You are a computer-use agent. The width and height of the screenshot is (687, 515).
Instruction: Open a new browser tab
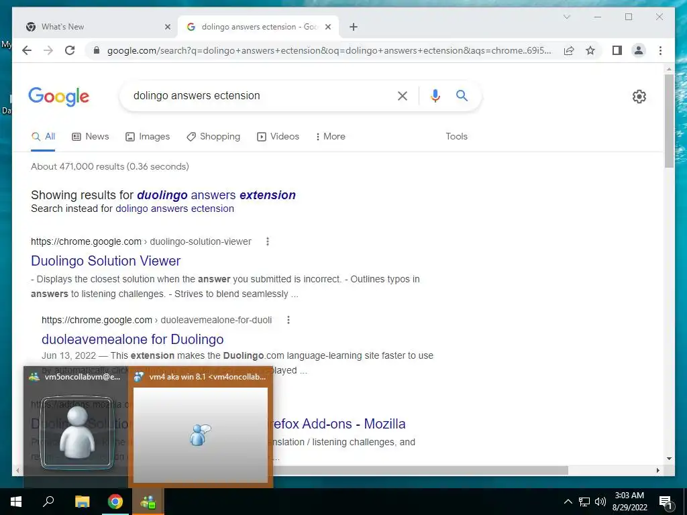pos(354,27)
